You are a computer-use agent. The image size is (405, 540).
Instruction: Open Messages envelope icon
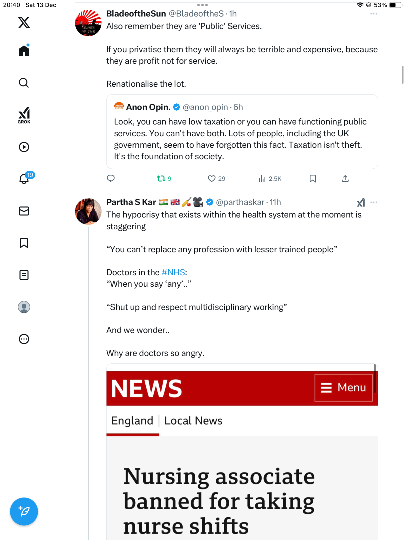pos(24,211)
